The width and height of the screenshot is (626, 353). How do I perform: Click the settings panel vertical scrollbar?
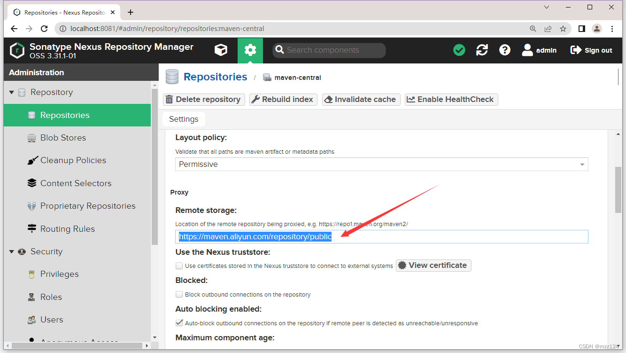618,190
